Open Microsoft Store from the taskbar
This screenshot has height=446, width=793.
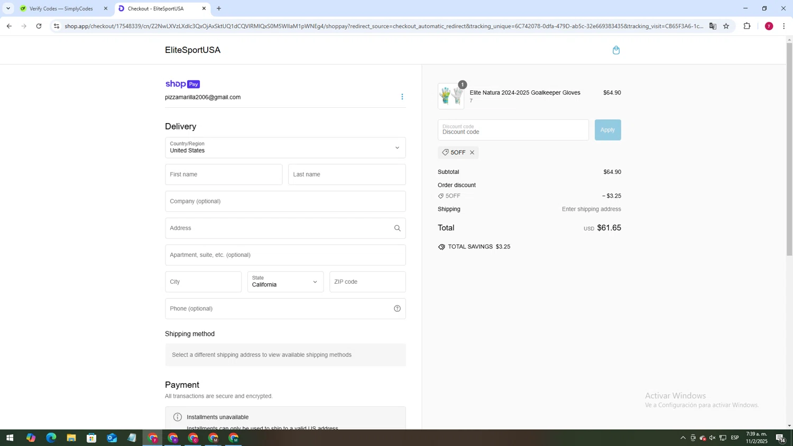(x=91, y=438)
